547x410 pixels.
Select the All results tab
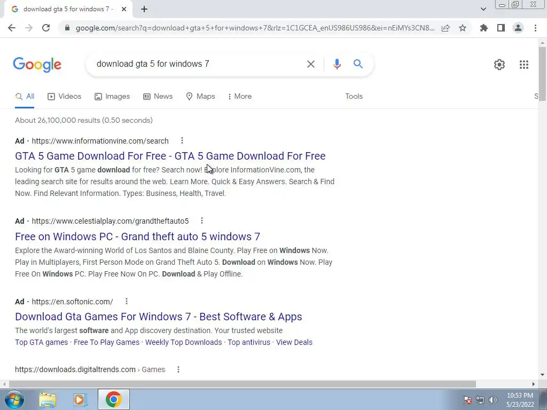click(x=25, y=97)
